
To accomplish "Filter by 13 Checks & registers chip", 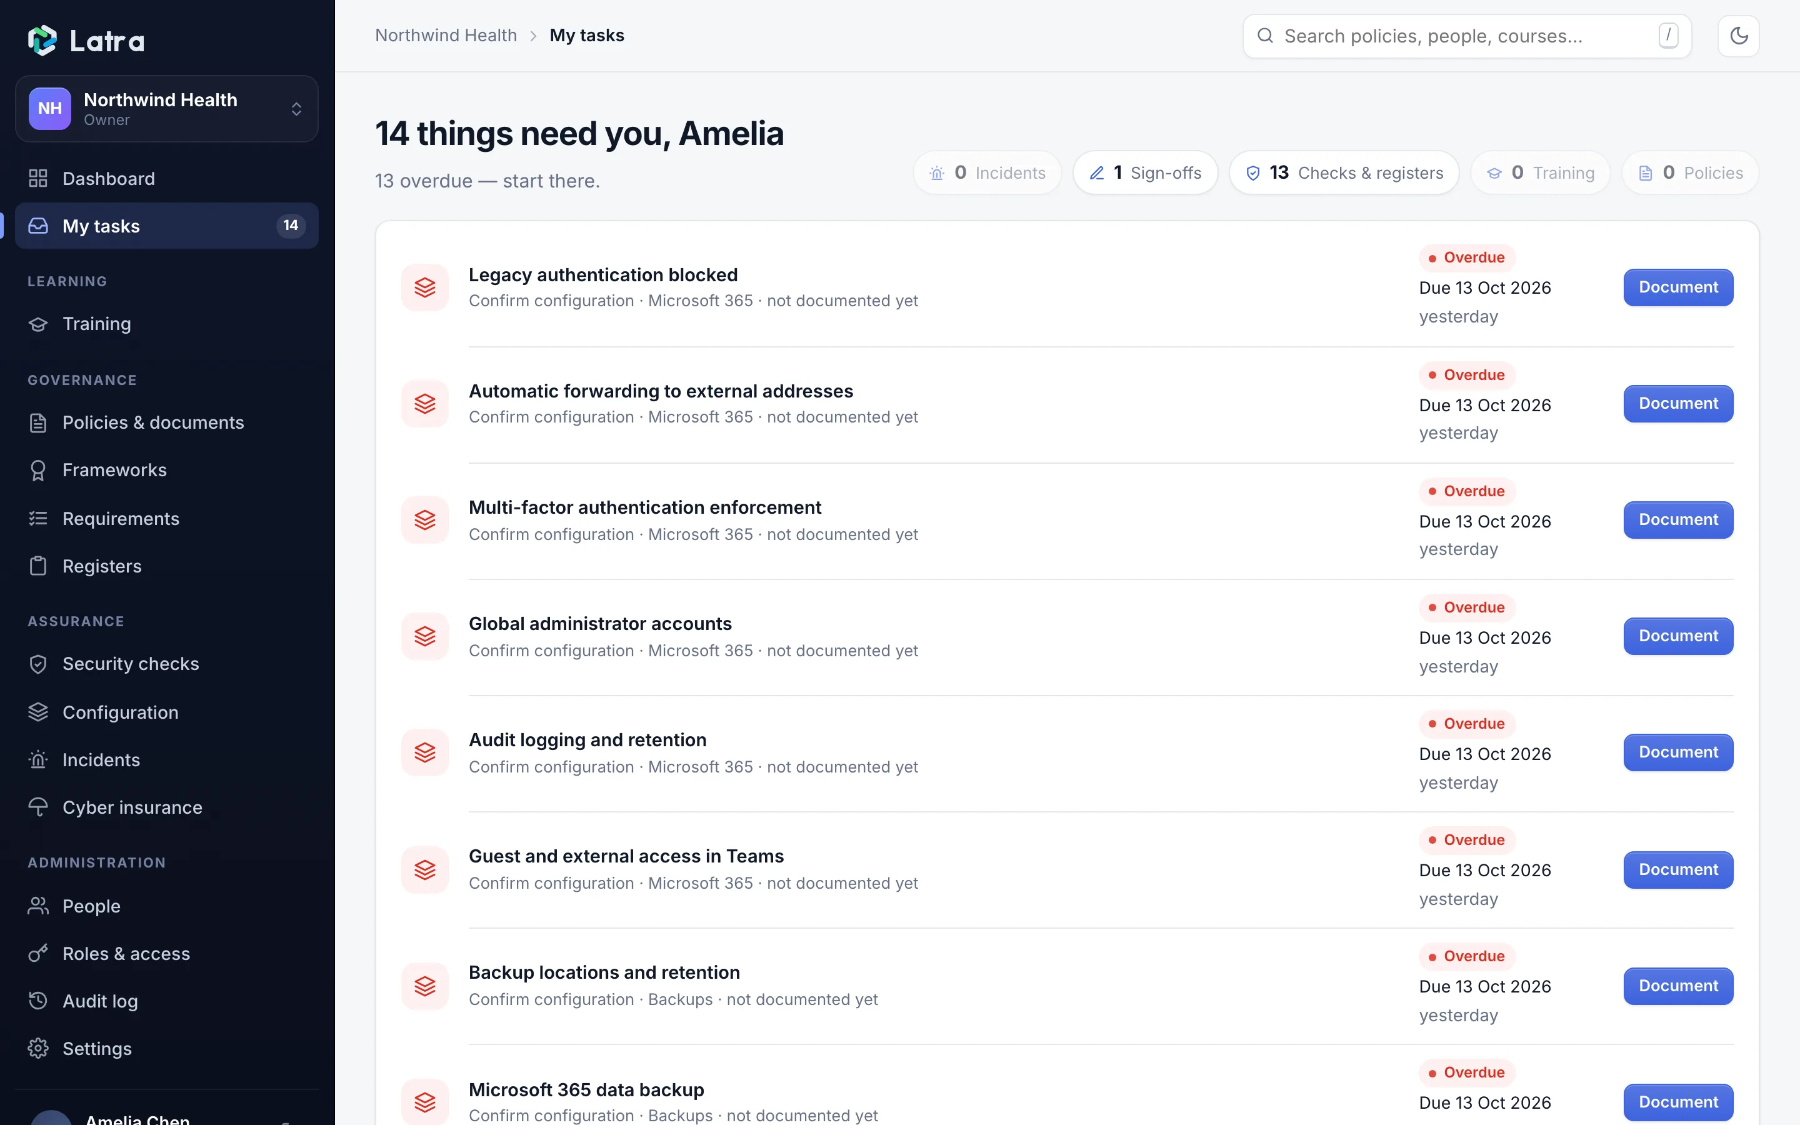I will (x=1344, y=172).
